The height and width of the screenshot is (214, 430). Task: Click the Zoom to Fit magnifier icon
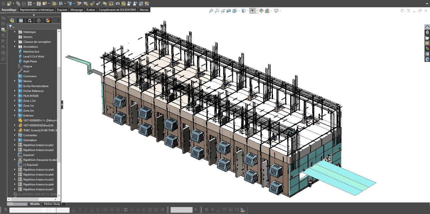point(211,11)
